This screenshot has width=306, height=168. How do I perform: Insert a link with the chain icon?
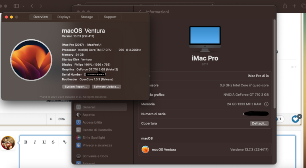[x=65, y=142]
